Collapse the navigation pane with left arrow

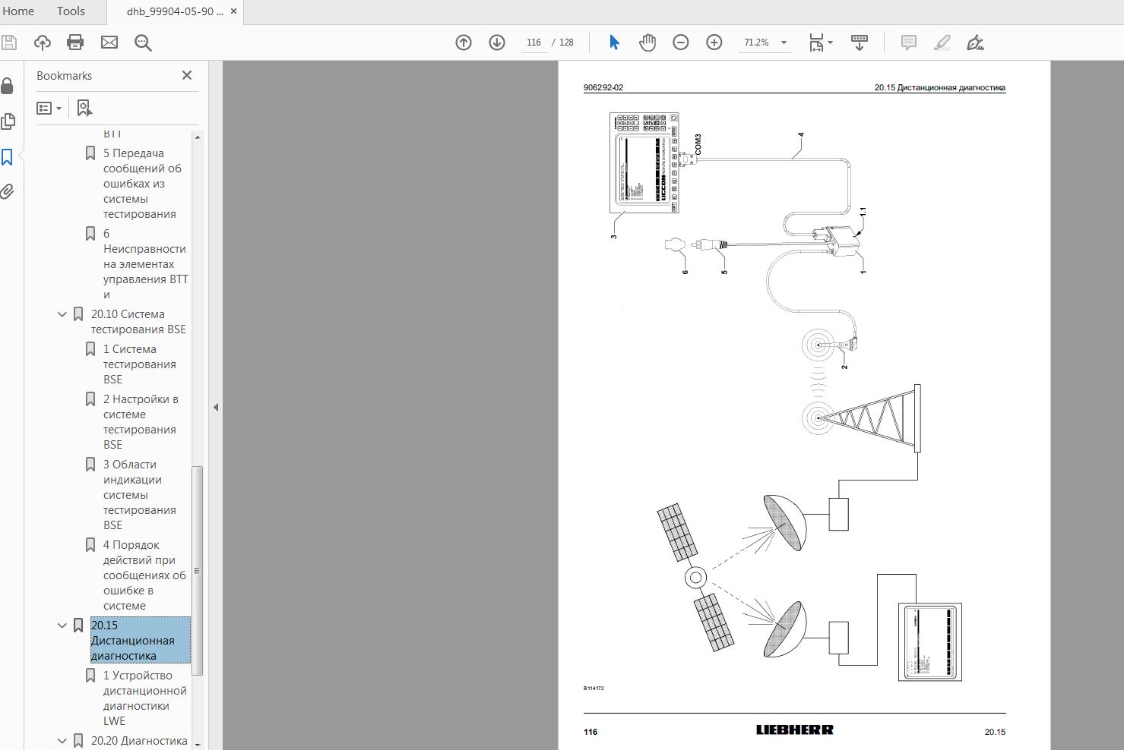click(216, 408)
